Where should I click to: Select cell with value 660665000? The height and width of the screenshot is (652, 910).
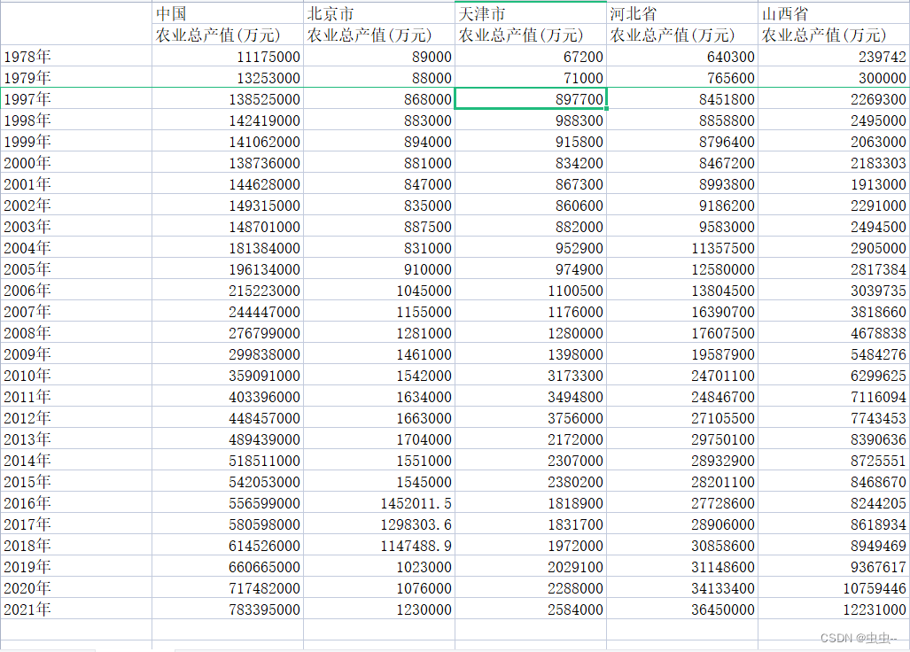228,567
